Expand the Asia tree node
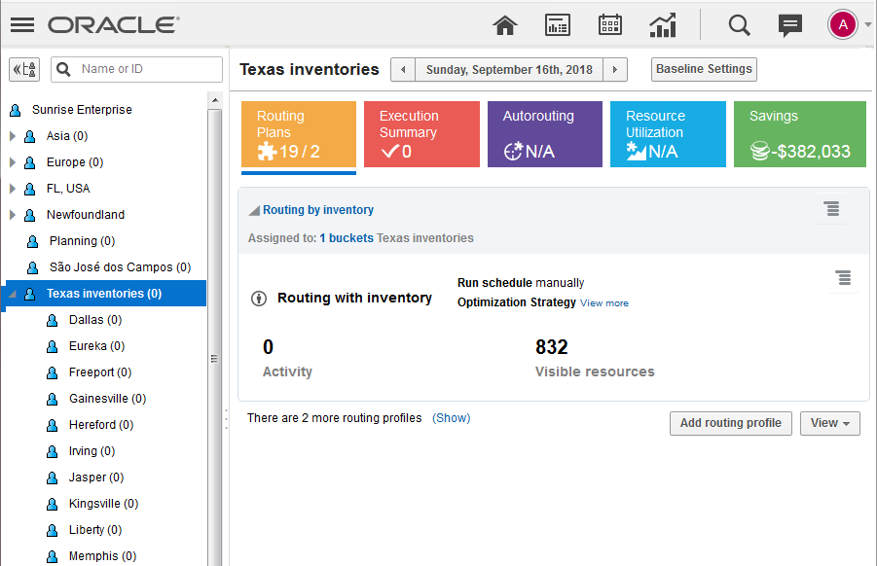 point(12,136)
